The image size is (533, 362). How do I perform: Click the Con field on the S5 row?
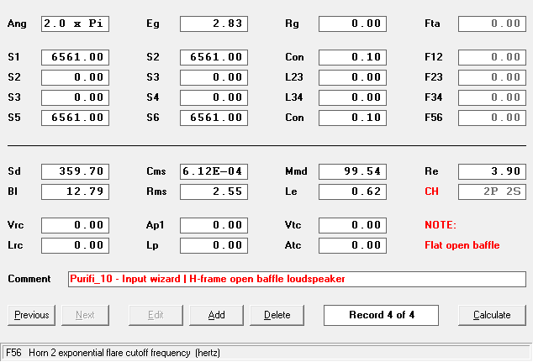click(x=352, y=118)
